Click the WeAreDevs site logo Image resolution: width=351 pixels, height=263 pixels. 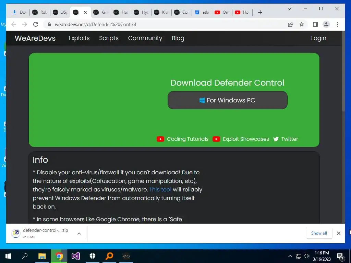tap(35, 38)
